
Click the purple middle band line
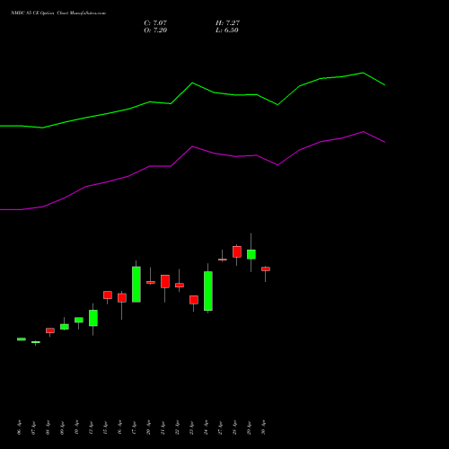(x=192, y=146)
